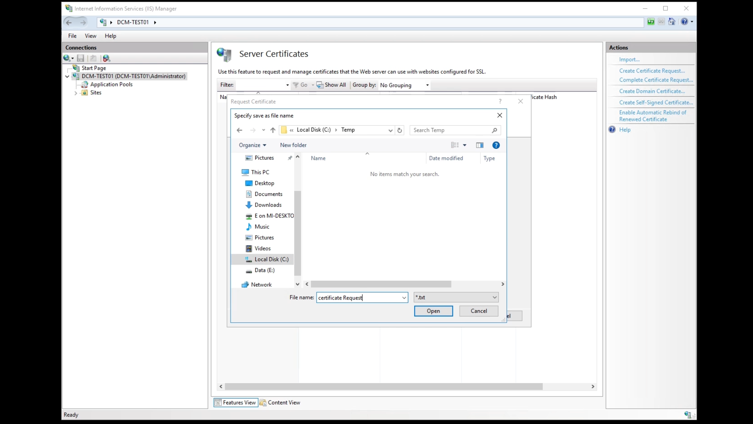Click the save icon in Connections toolbar
This screenshot has height=424, width=753.
[x=80, y=58]
